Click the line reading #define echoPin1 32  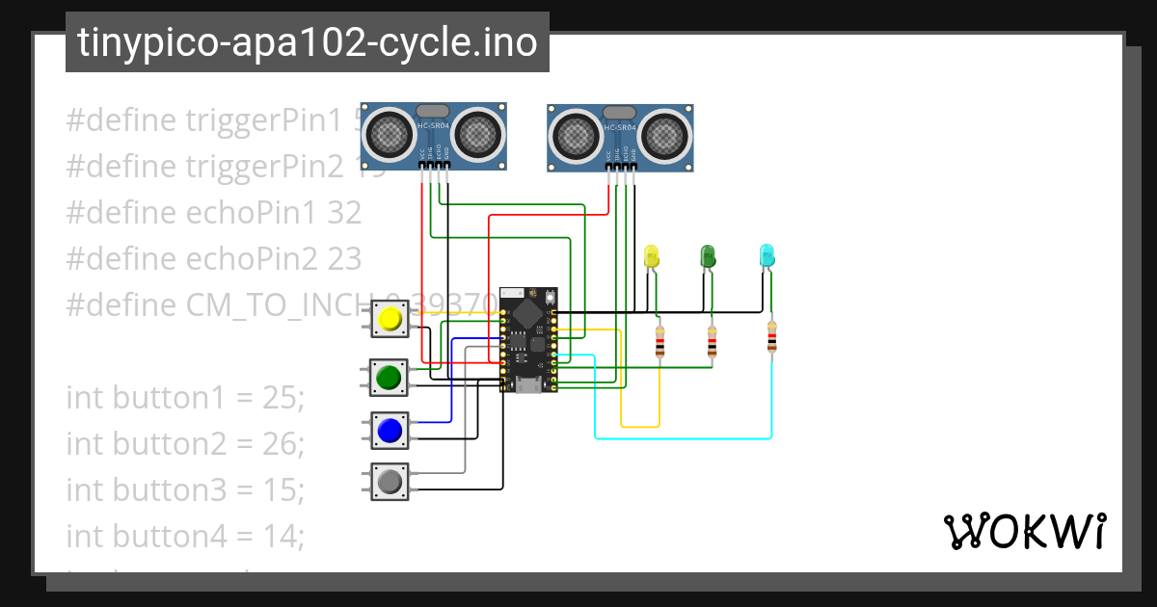214,212
